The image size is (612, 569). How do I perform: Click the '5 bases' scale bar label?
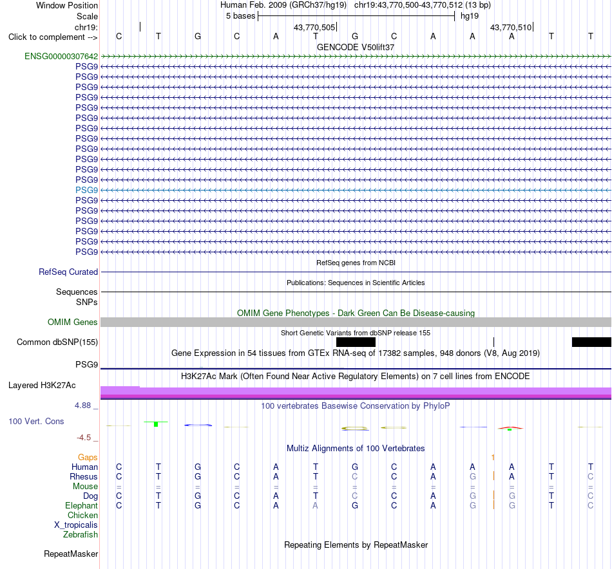[x=240, y=16]
